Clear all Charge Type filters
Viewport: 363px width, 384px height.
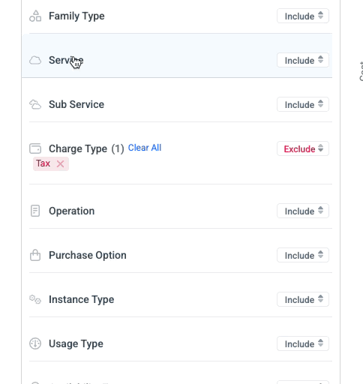click(145, 148)
